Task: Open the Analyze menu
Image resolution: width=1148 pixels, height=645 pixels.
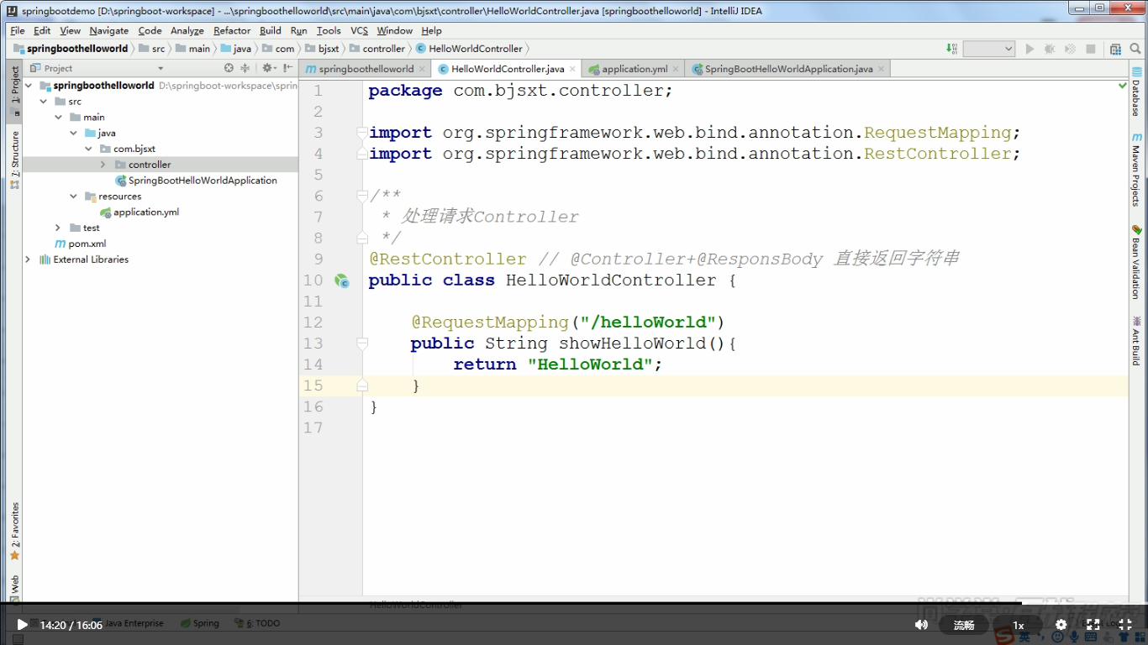Action: 187,30
